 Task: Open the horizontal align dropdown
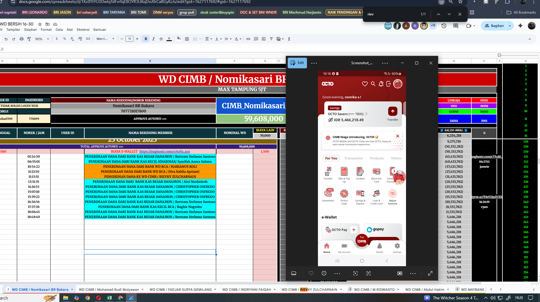(x=208, y=39)
